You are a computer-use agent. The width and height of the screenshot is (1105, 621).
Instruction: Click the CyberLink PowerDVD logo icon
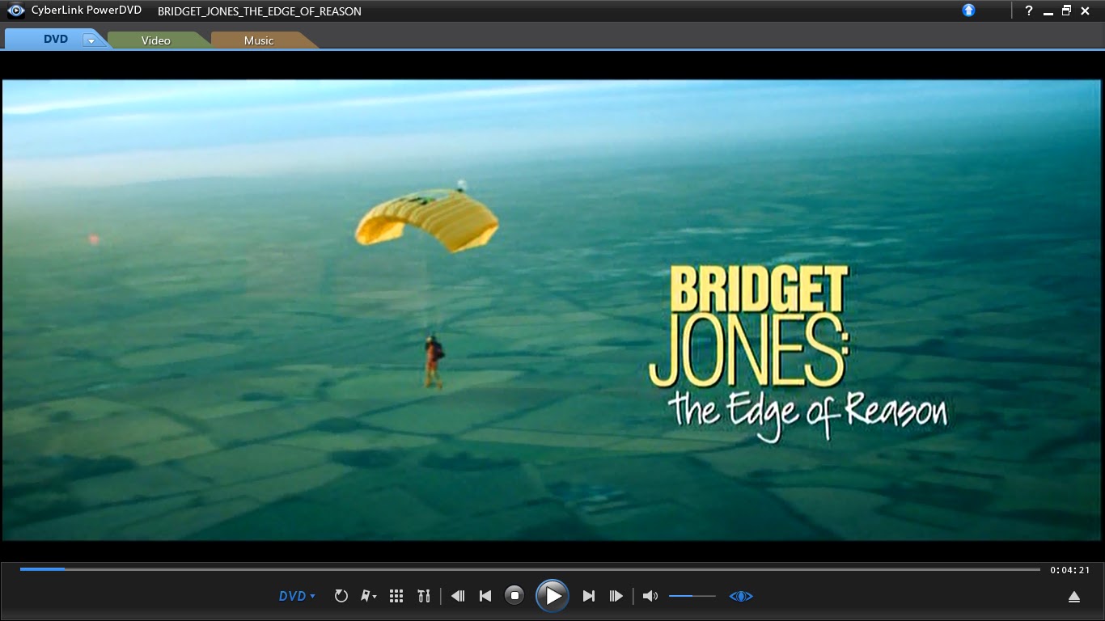point(16,11)
